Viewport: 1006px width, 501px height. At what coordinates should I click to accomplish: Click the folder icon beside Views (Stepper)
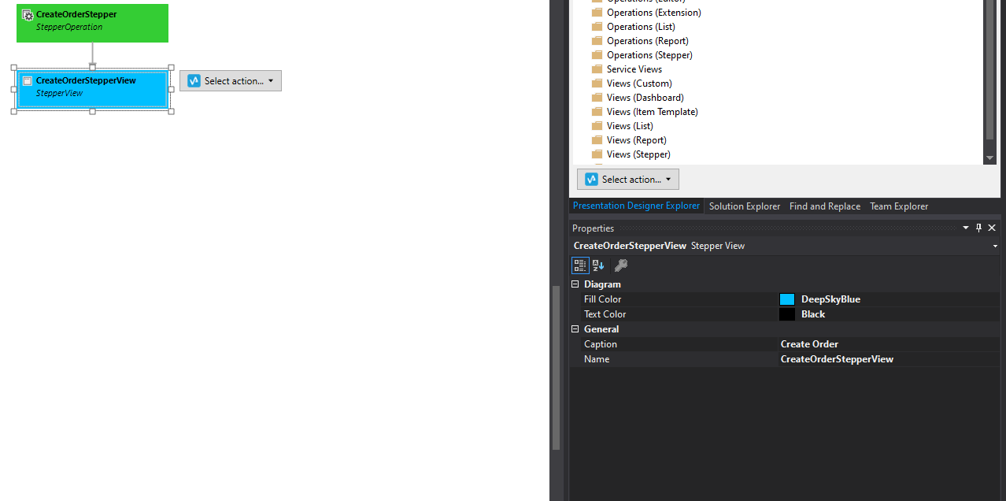point(597,154)
